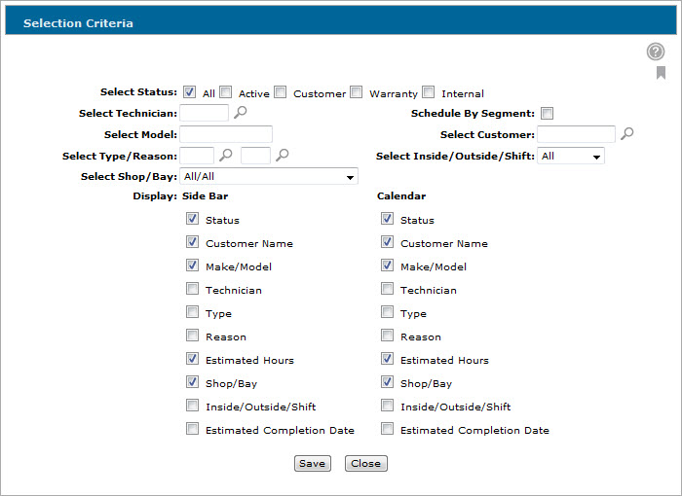Enable Schedule By Segment checkbox
682x496 pixels.
pyautogui.click(x=547, y=114)
